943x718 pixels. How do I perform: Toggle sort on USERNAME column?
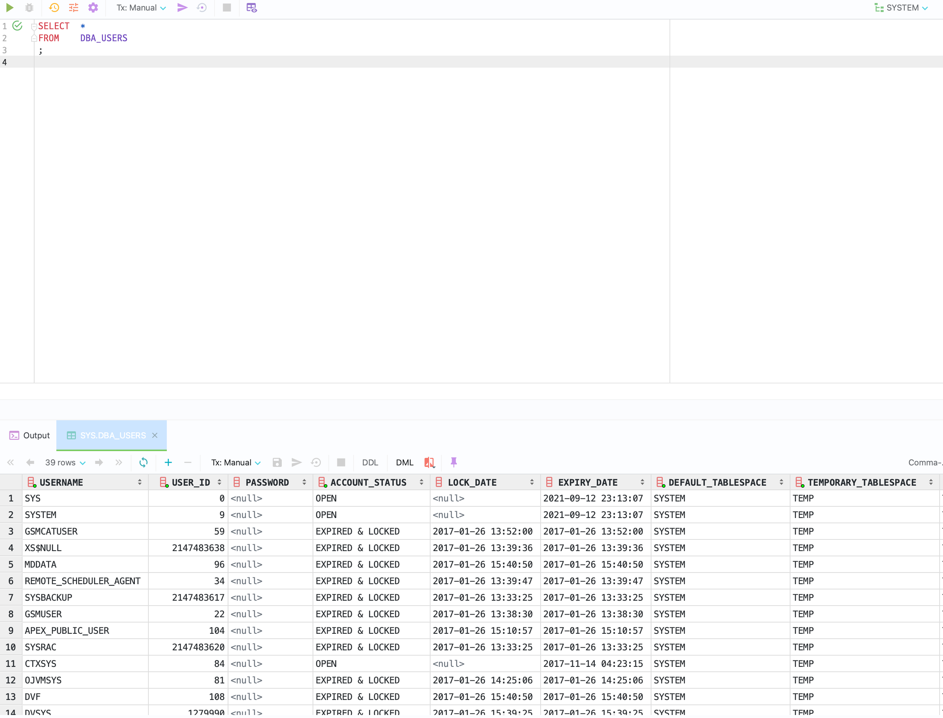[x=140, y=483]
